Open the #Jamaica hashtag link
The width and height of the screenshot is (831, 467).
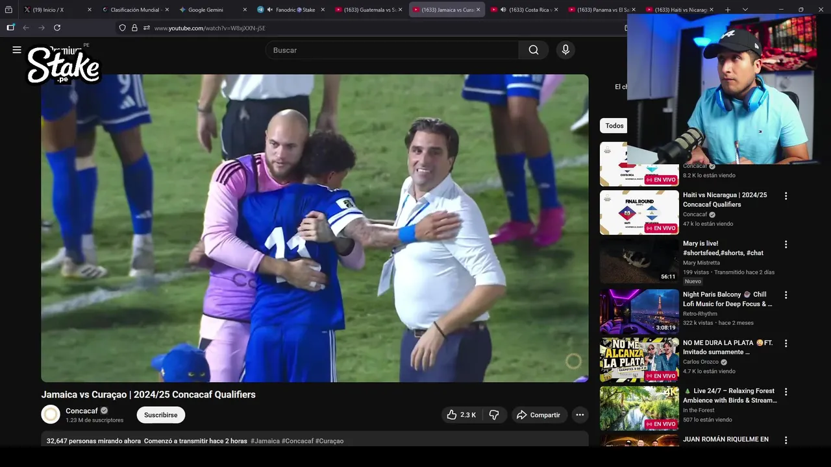point(265,441)
